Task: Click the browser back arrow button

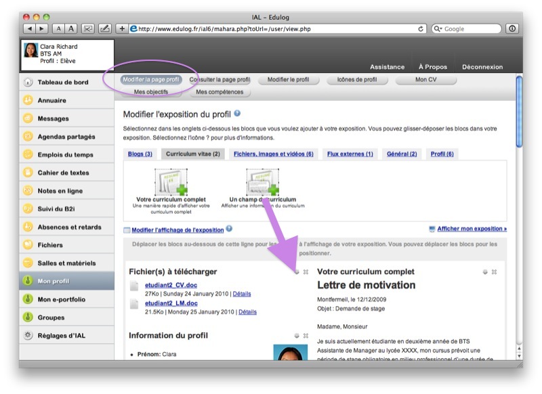Action: point(30,28)
